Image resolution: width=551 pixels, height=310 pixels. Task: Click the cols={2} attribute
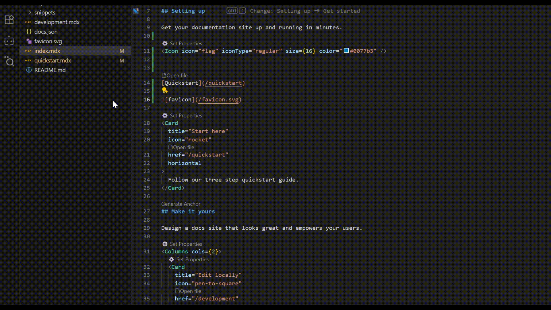(205, 252)
